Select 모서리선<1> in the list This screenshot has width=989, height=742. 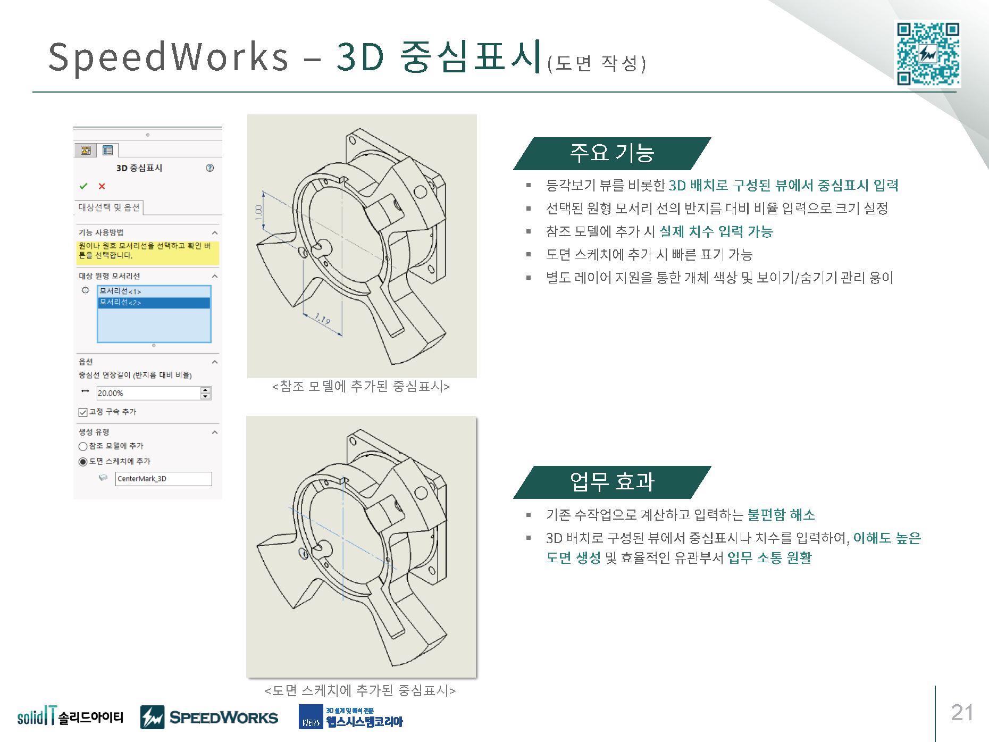[154, 291]
